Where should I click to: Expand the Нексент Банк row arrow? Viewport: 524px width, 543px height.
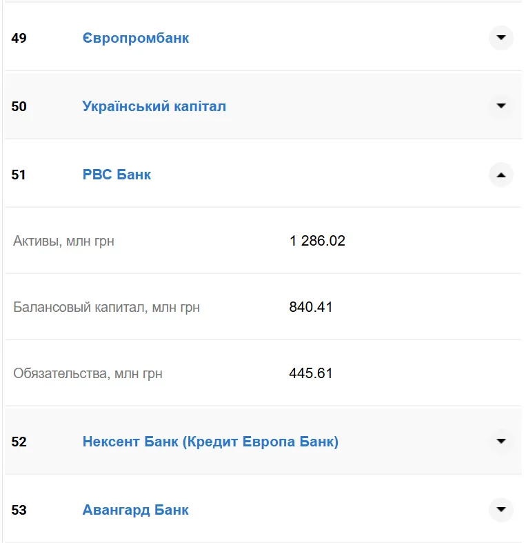click(501, 441)
